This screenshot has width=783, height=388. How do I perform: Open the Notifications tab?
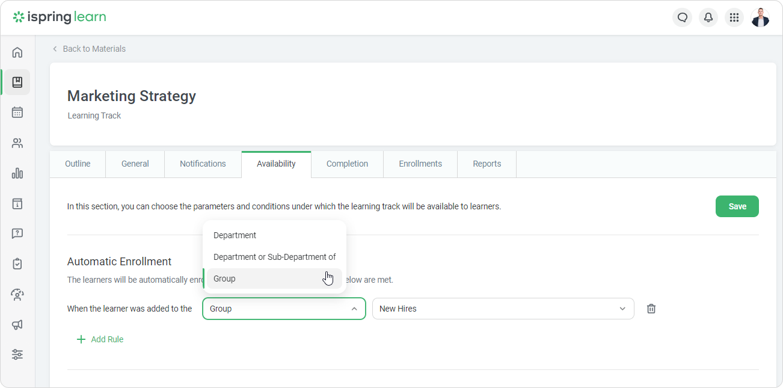(203, 164)
